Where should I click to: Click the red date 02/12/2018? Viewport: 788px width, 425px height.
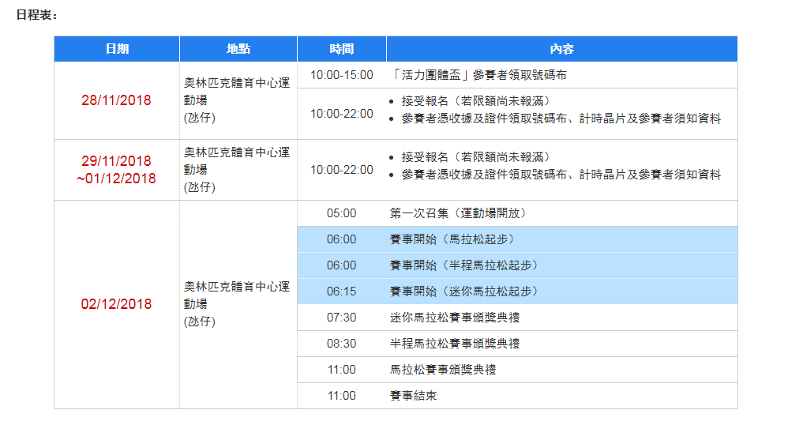(x=116, y=304)
